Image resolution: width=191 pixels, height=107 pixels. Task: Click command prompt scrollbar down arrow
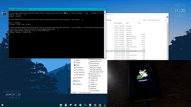pos(105,58)
